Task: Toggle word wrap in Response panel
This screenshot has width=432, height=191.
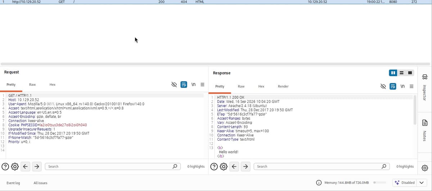Action: click(393, 87)
